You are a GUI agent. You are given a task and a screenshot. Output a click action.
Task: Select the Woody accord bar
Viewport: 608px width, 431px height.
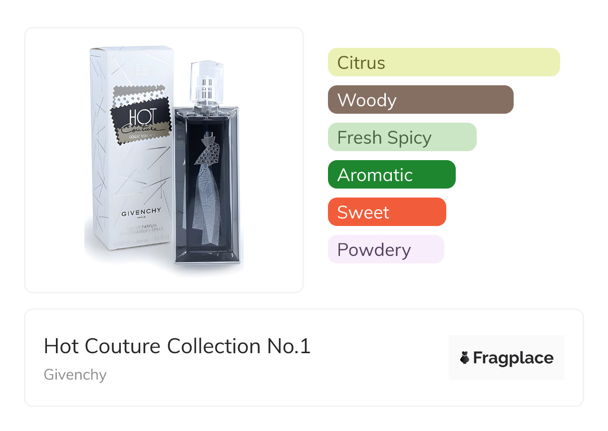point(420,100)
